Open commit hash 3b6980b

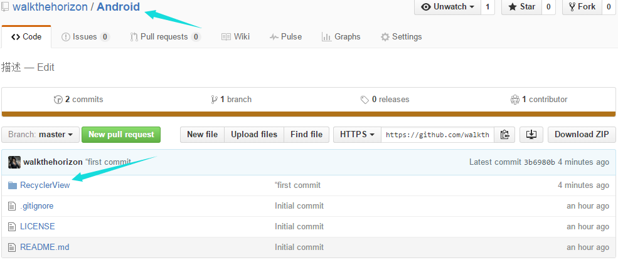point(539,162)
